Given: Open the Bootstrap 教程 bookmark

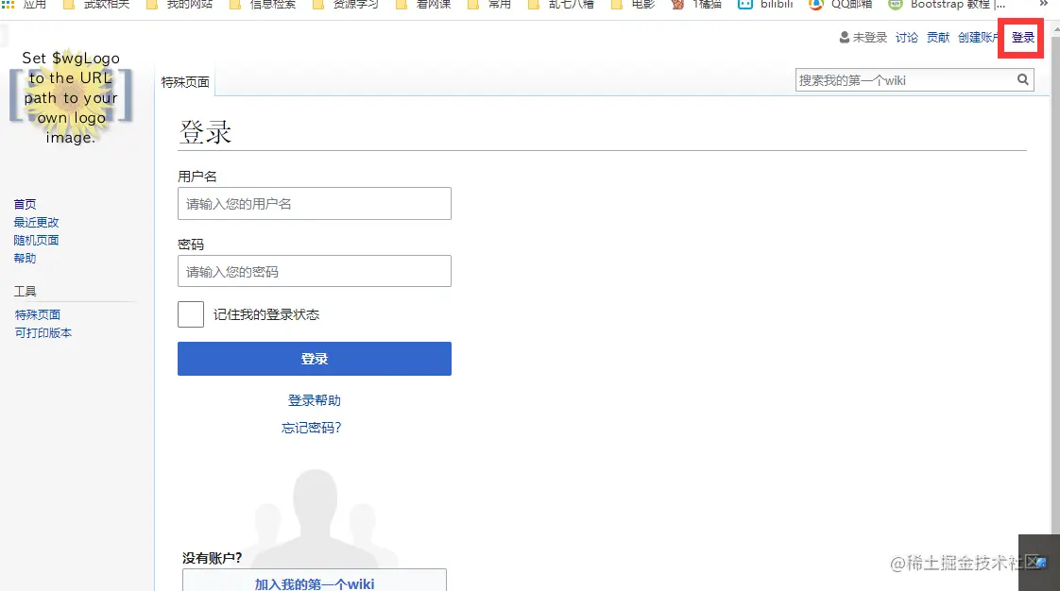Looking at the screenshot, I should point(947,4).
